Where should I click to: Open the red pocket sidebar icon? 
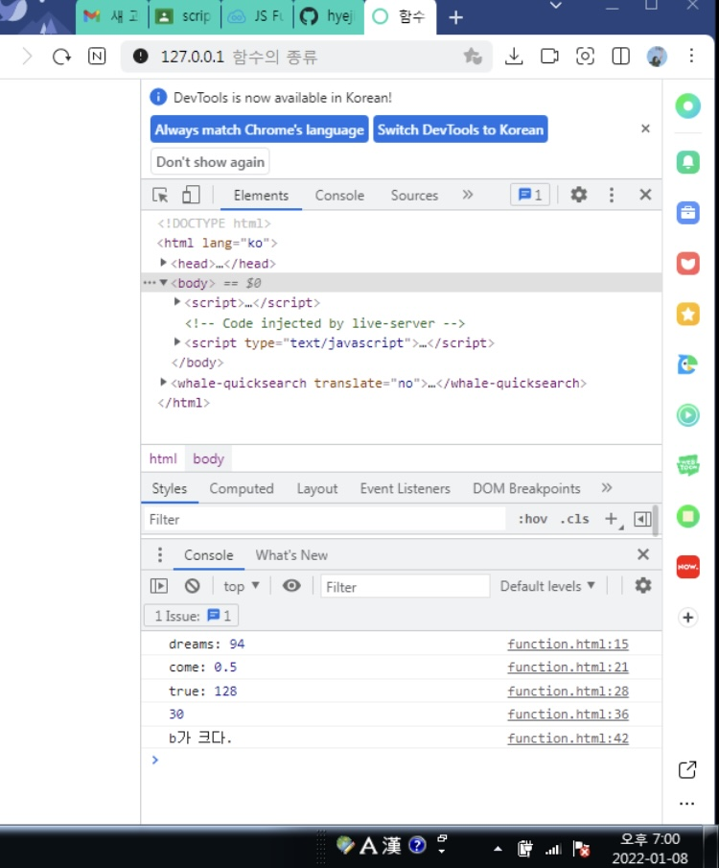coord(688,264)
